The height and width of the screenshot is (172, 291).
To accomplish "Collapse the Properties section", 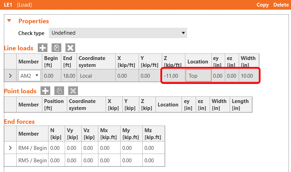I will [x=9, y=21].
